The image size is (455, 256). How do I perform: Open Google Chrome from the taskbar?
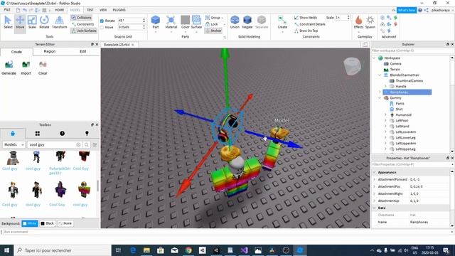(188, 250)
